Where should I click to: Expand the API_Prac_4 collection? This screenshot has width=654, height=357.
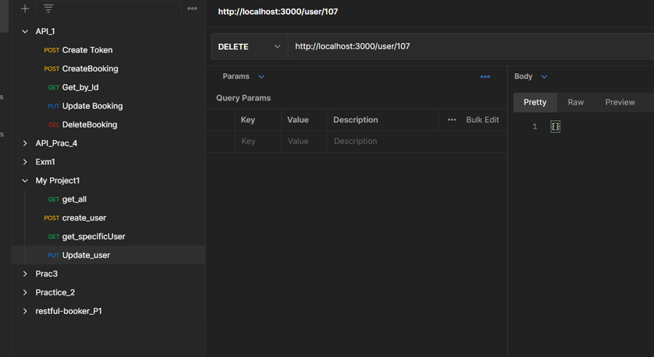pos(25,143)
